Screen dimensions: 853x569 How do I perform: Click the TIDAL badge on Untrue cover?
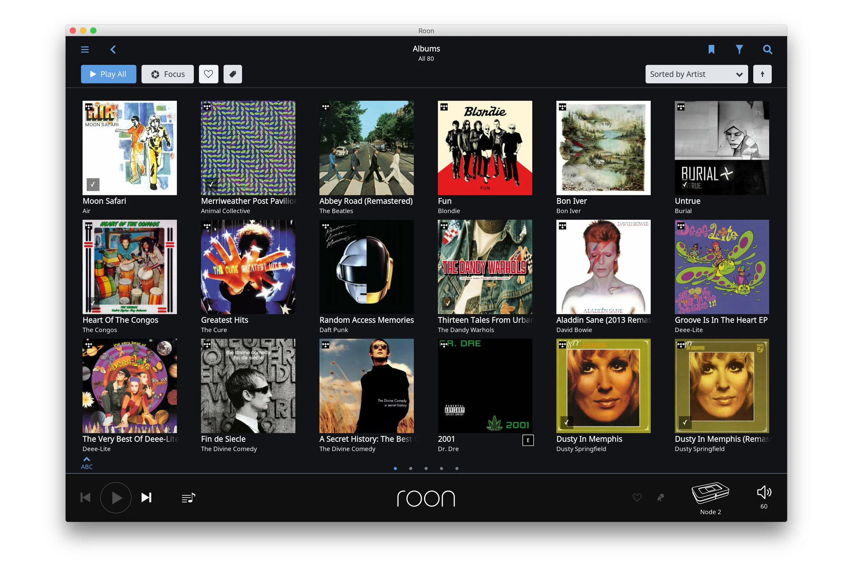coord(681,107)
